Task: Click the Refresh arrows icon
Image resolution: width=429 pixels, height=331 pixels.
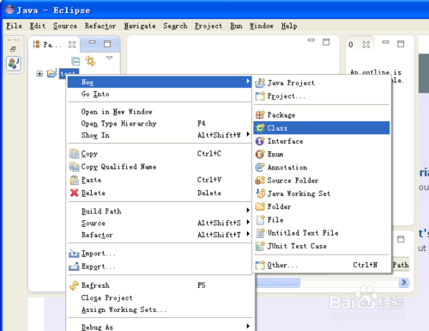Action: [74, 285]
